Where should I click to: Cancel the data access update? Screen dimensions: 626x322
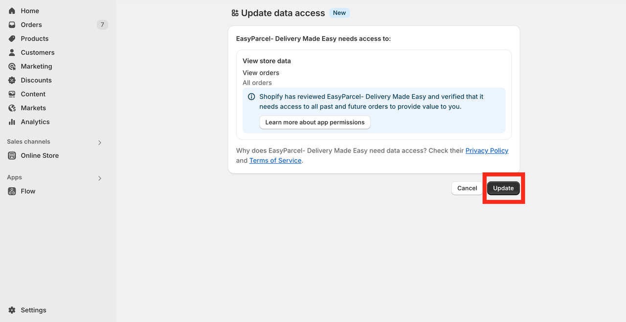(467, 188)
